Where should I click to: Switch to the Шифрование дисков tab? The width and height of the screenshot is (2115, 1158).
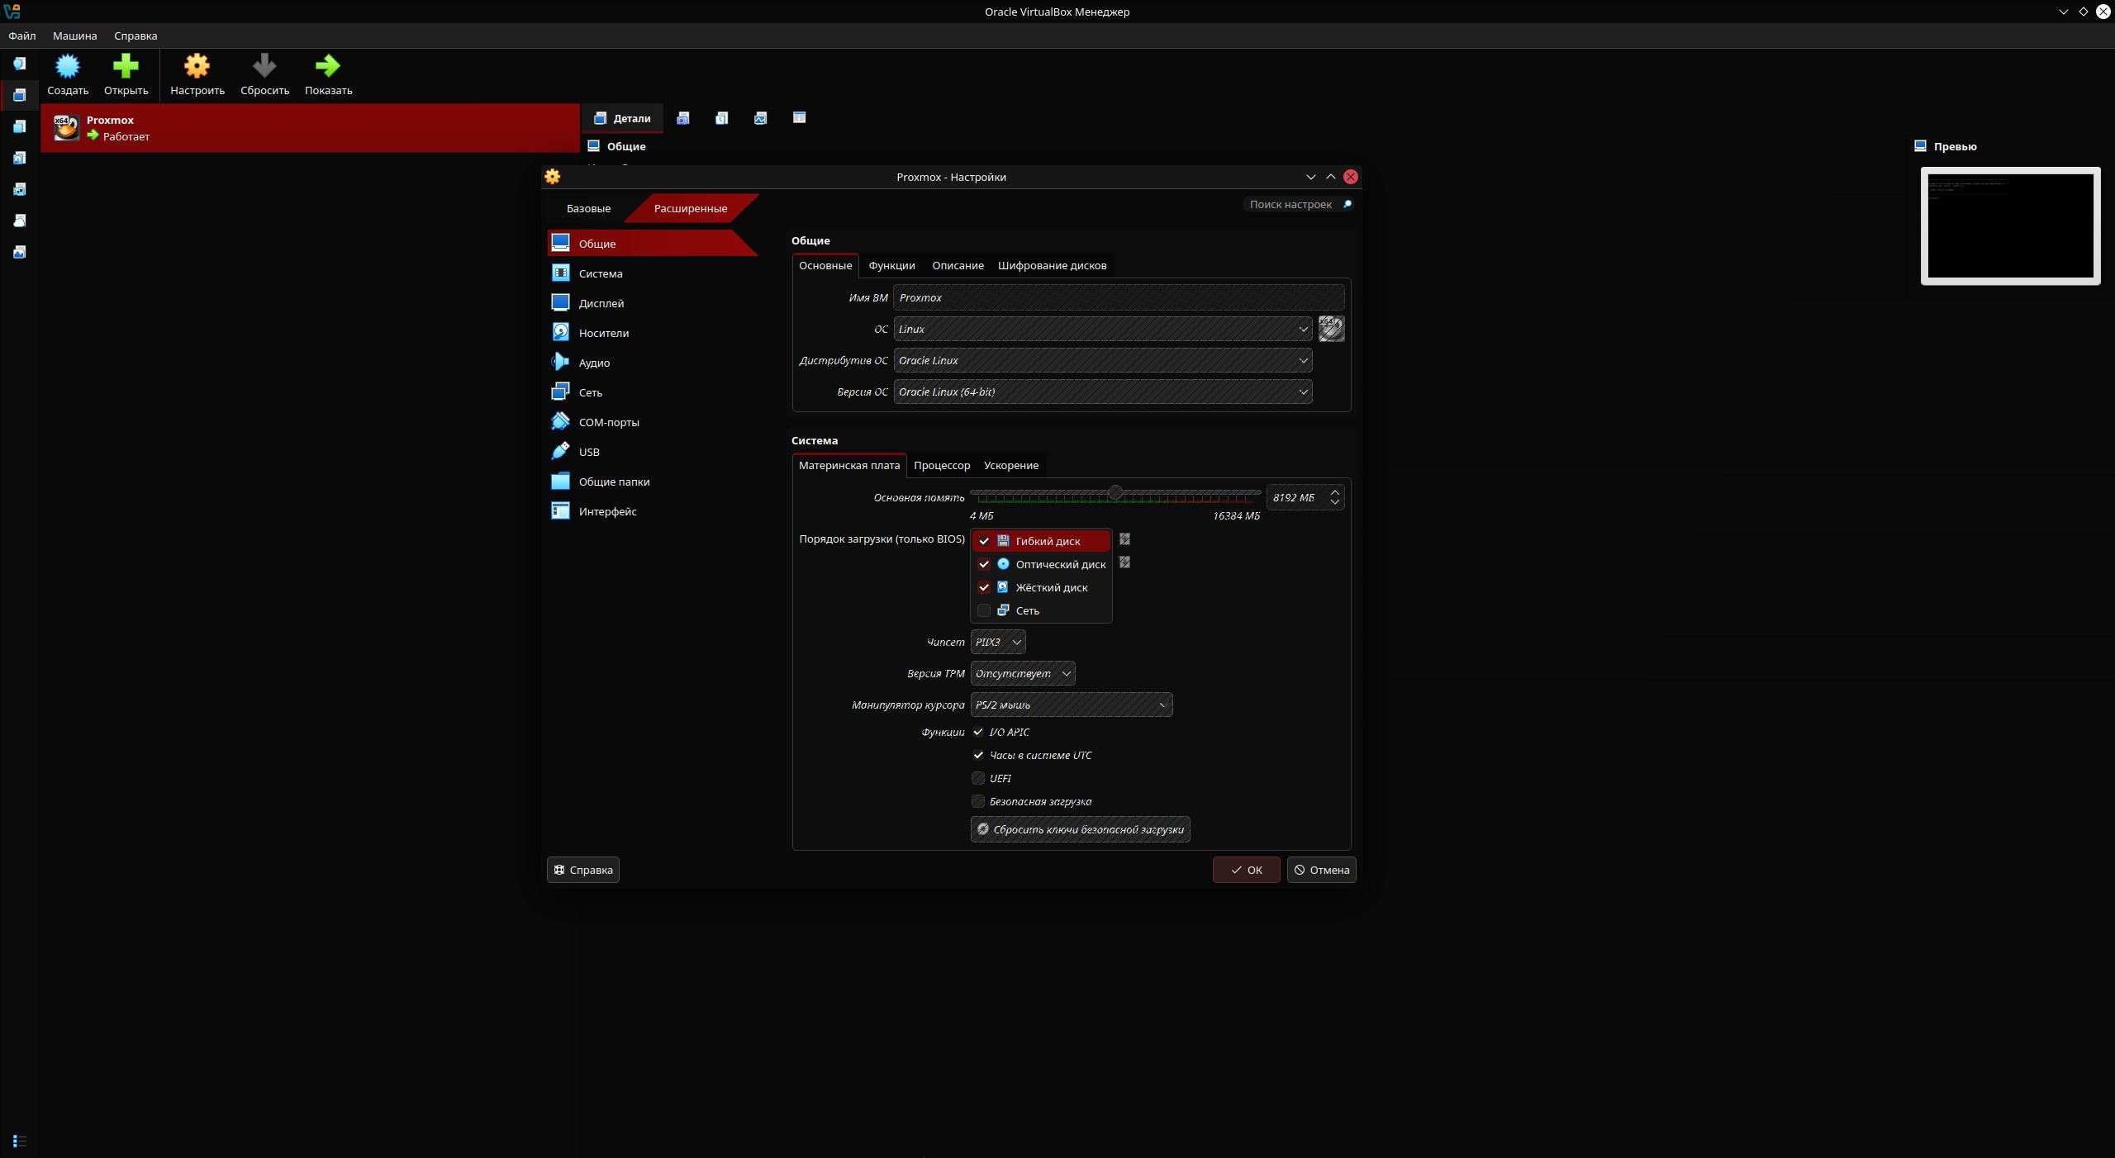[1052, 265]
